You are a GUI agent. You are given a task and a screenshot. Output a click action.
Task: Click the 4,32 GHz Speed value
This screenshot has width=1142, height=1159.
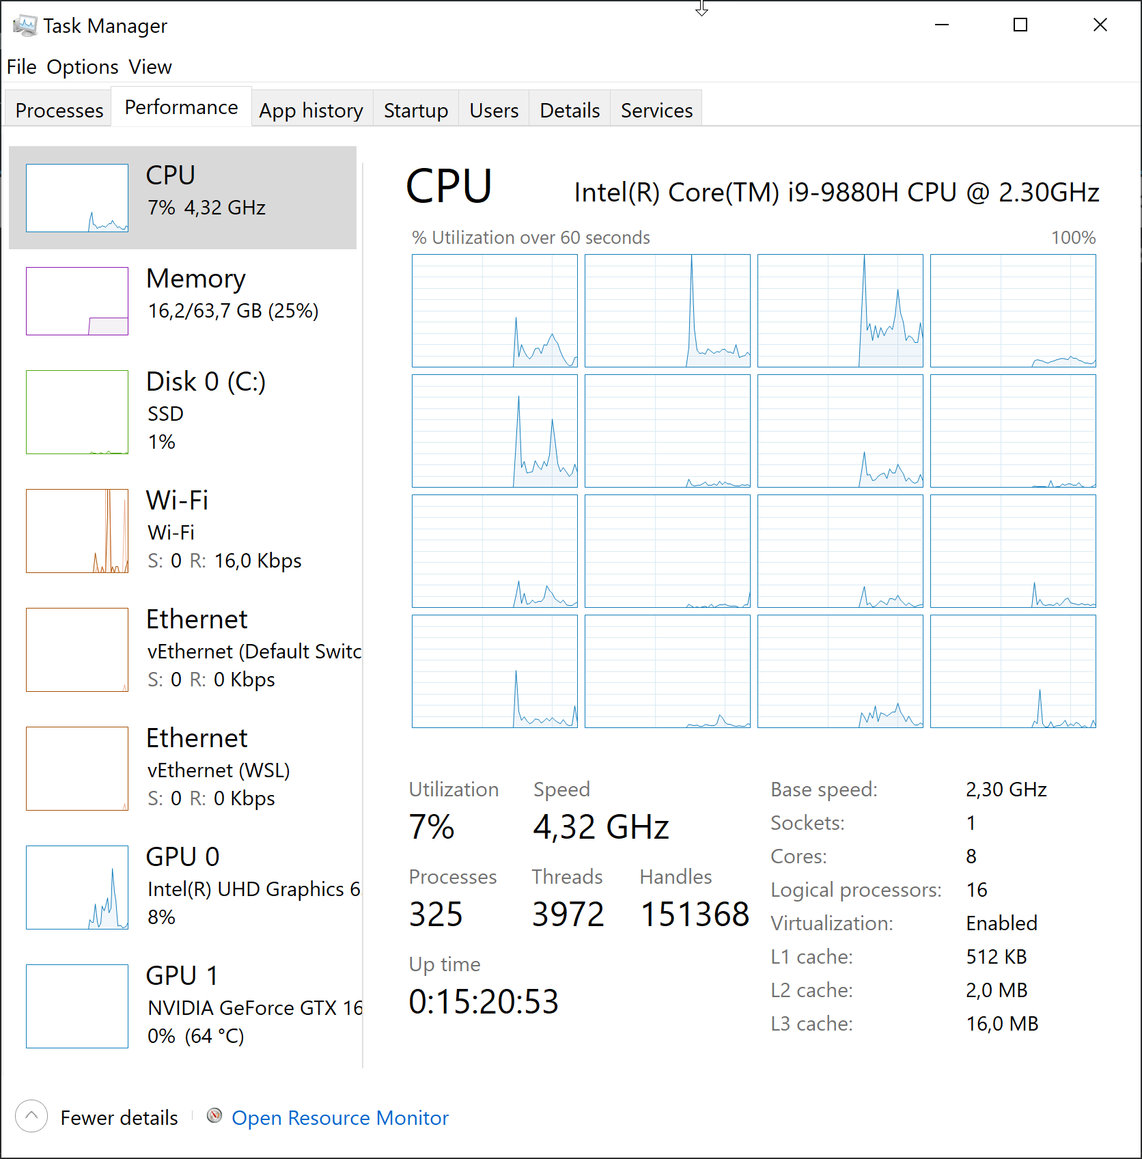click(x=601, y=827)
